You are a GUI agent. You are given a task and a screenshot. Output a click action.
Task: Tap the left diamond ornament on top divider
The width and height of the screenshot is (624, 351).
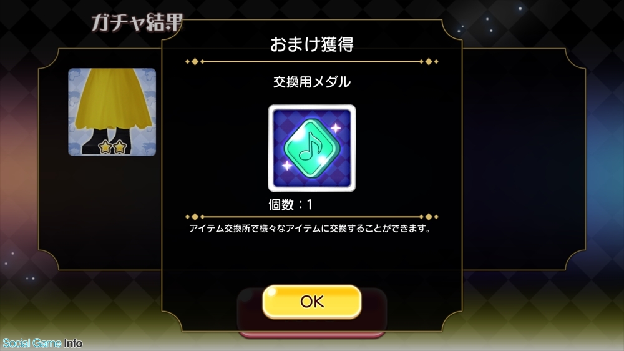pos(195,61)
